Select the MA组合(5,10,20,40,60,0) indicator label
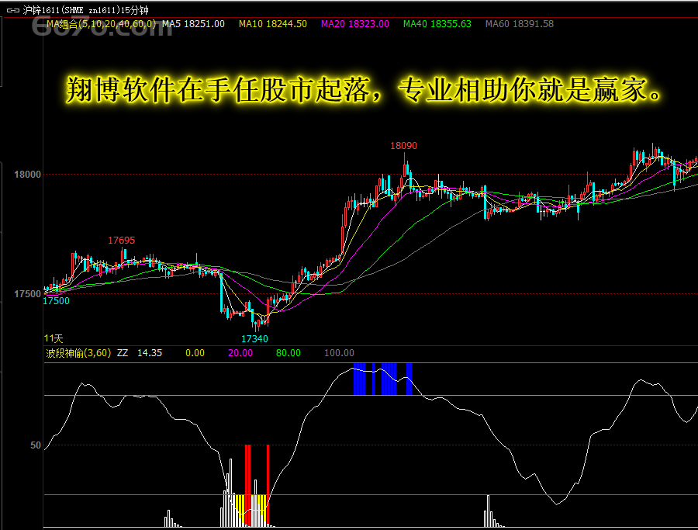This screenshot has width=698, height=530. 101,24
